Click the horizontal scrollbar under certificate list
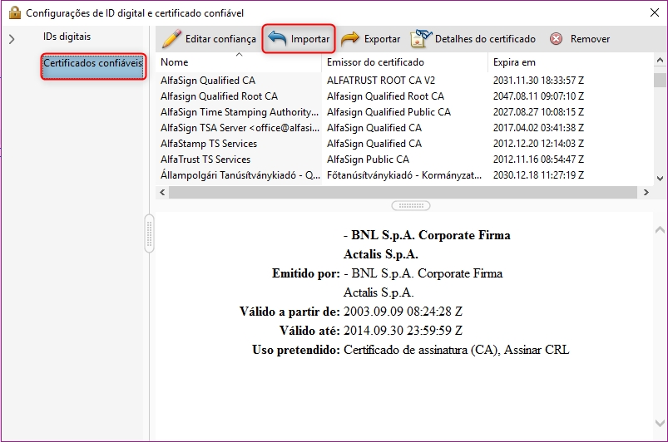This screenshot has height=442, width=668. [x=399, y=192]
